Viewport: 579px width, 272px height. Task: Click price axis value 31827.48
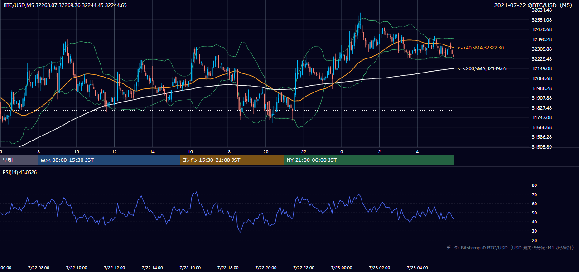pos(542,108)
